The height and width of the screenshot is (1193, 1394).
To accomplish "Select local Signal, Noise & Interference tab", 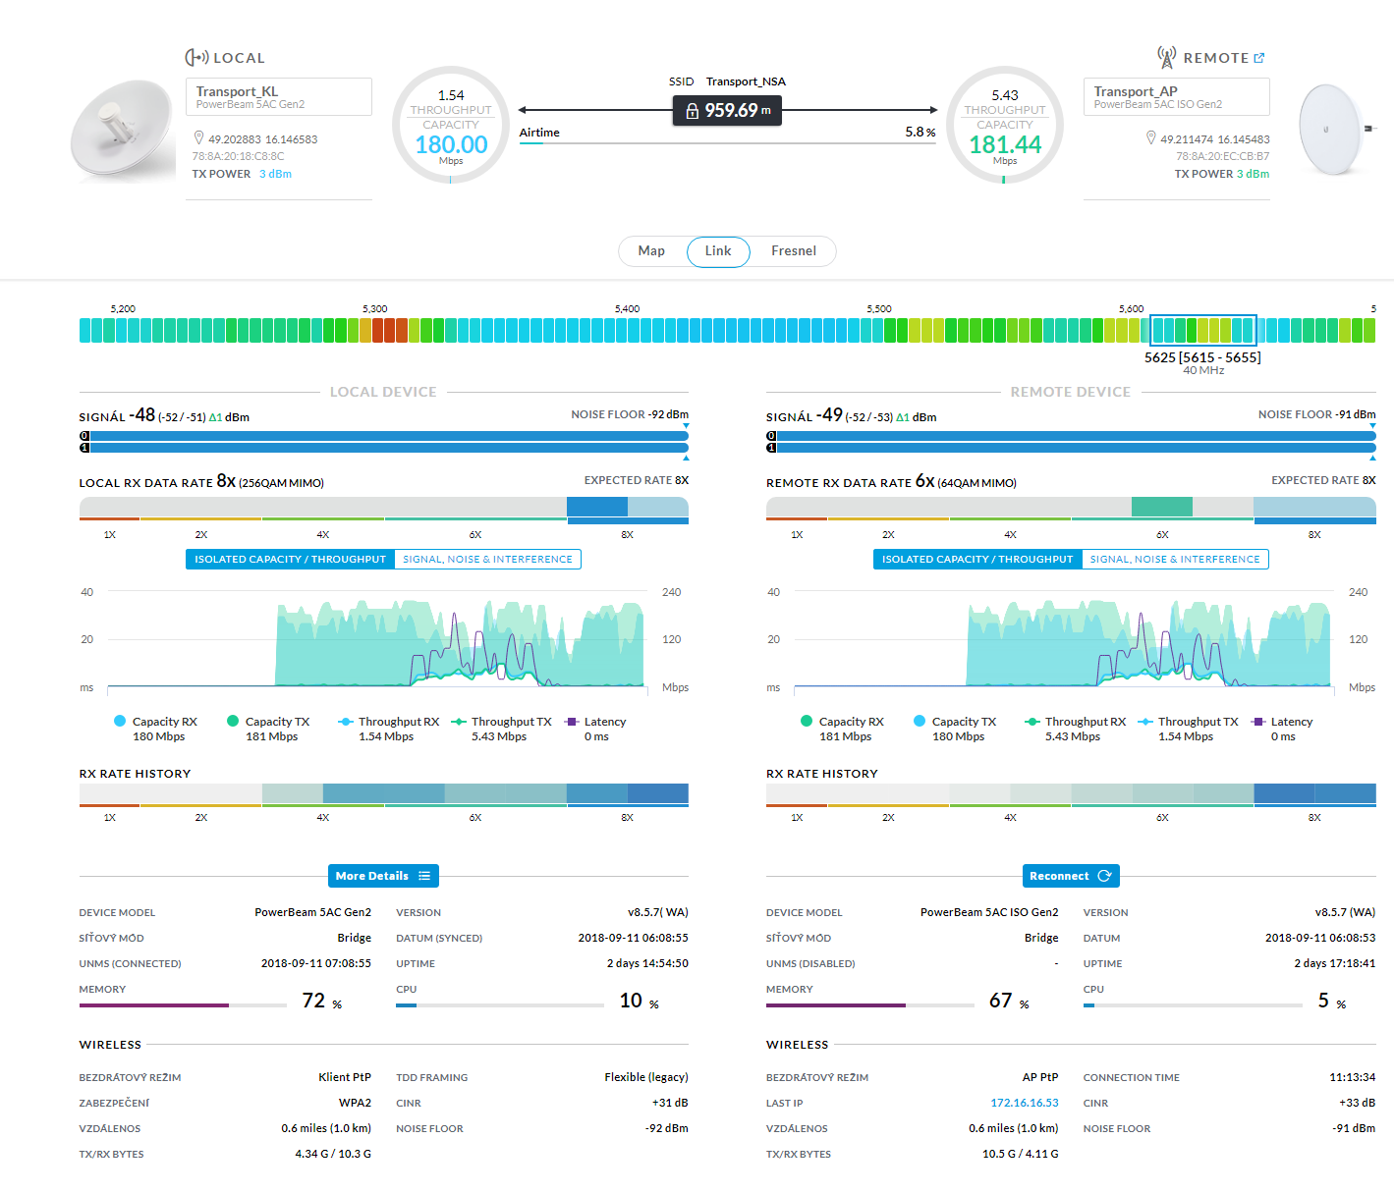I will point(487,559).
